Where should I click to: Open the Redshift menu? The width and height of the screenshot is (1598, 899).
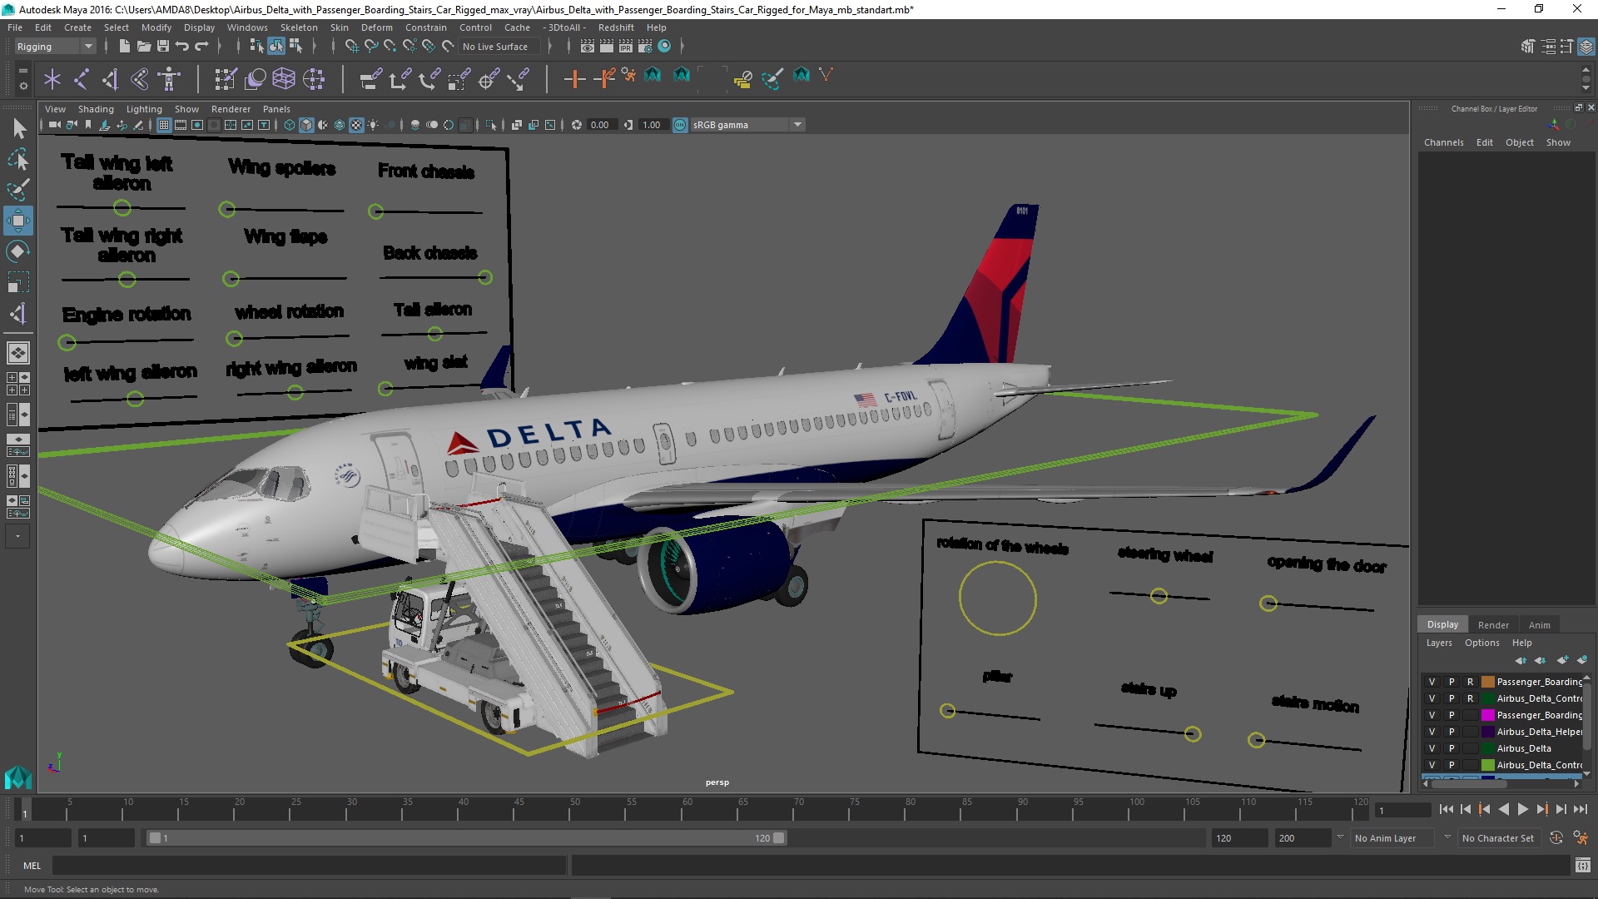(x=616, y=27)
